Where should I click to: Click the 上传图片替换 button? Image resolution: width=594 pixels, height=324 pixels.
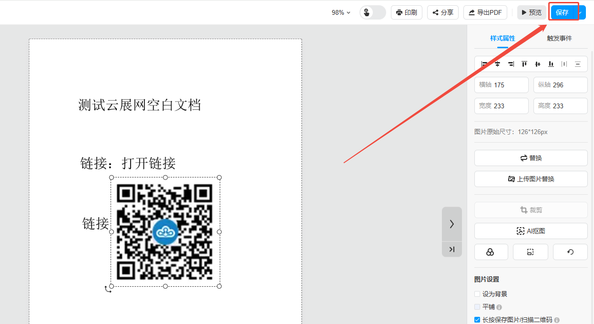tap(531, 179)
